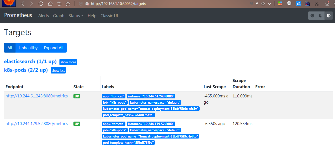Click the undo arrow next to home
This screenshot has width=335, height=145.
coord(59,4)
